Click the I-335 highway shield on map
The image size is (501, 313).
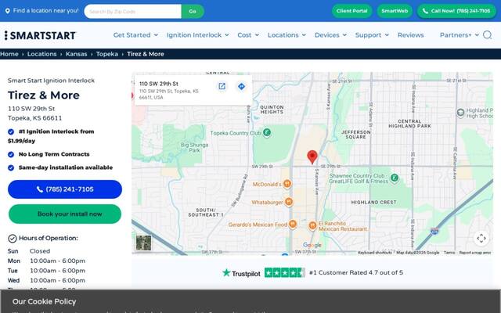coord(434,232)
